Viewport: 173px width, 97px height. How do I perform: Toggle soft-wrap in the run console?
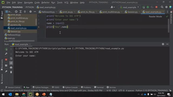pyautogui.click(x=11, y=58)
